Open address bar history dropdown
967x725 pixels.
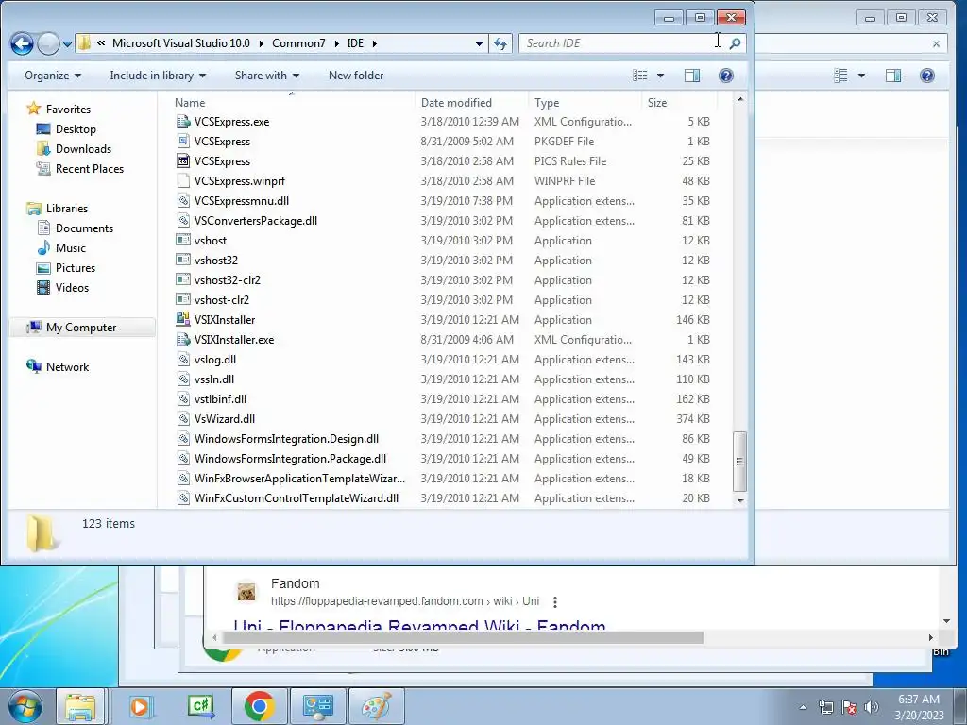pyautogui.click(x=479, y=43)
